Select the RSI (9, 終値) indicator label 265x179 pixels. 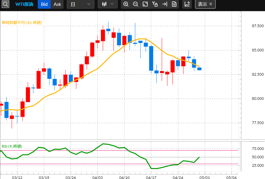pyautogui.click(x=12, y=146)
